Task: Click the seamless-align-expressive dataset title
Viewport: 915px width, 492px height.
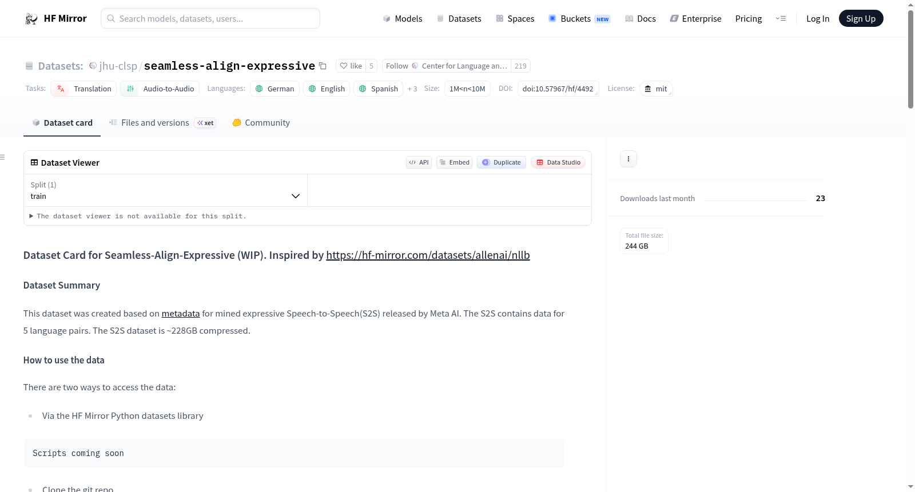Action: pos(229,66)
